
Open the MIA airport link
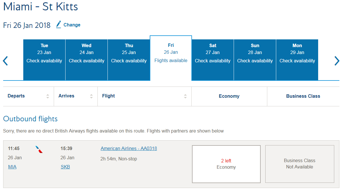12,167
